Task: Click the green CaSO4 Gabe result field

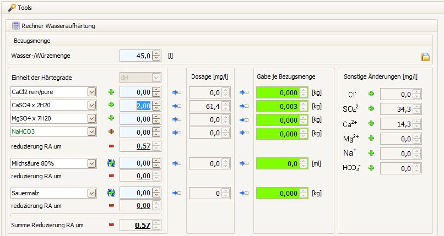Action: (281, 105)
